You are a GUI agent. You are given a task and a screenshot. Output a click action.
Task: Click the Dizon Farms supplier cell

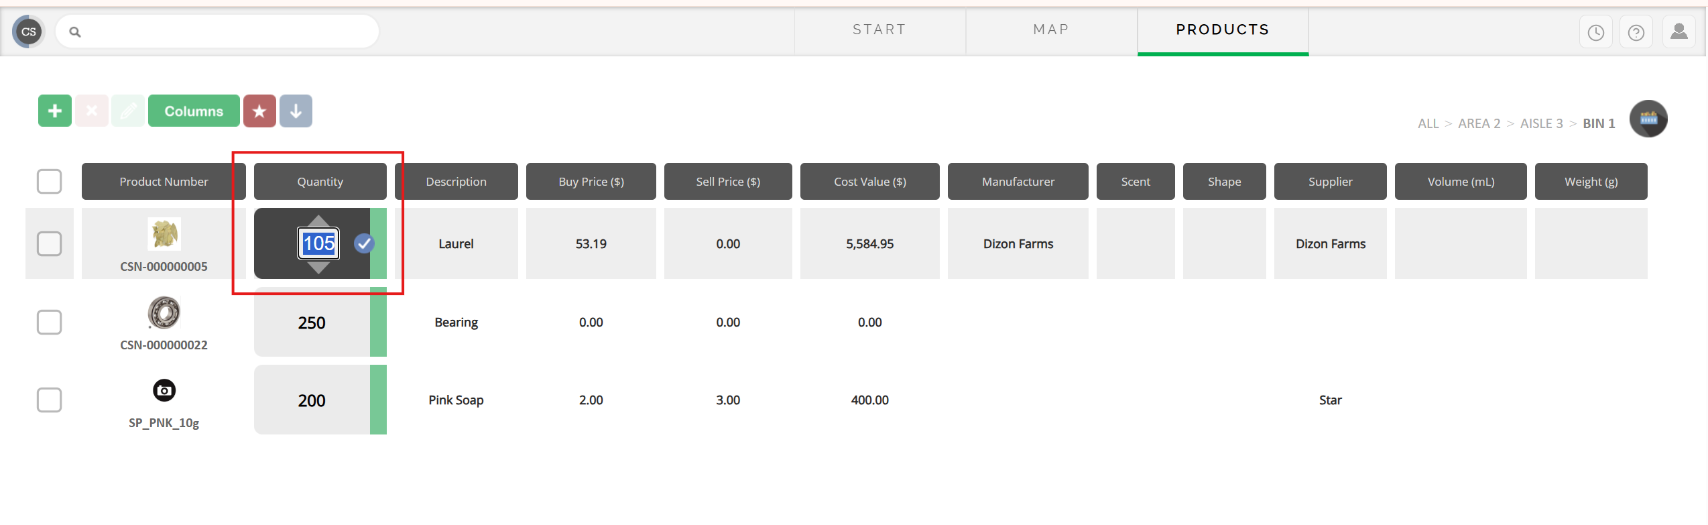pyautogui.click(x=1331, y=244)
